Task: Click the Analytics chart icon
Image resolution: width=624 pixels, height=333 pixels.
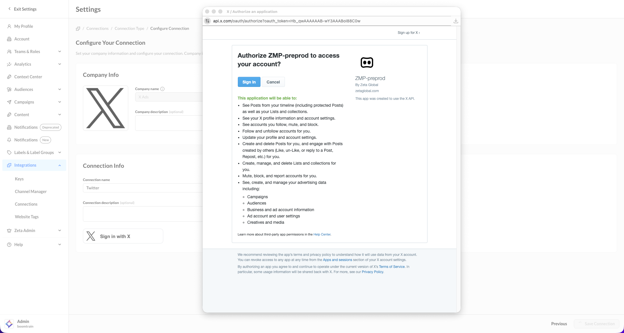Action: 9,64
